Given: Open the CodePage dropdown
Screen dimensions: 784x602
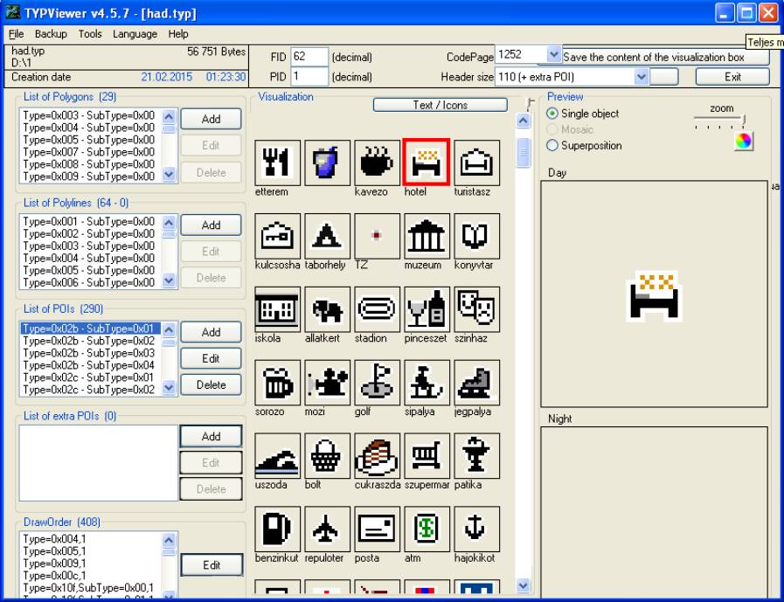Looking at the screenshot, I should [552, 55].
